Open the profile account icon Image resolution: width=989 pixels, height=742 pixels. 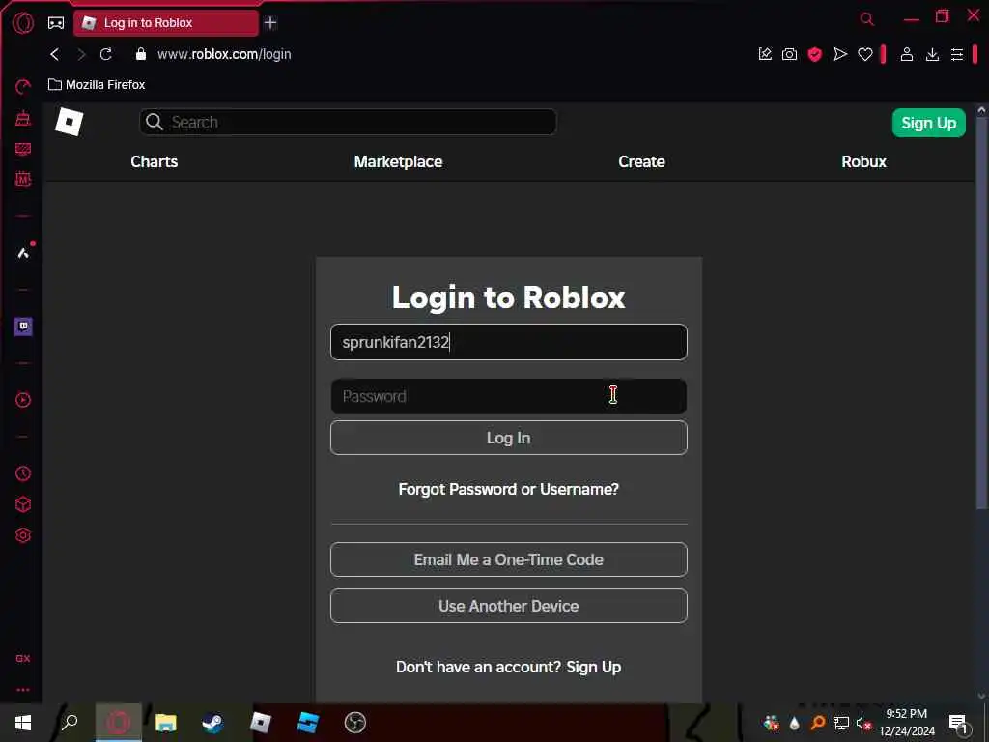(x=906, y=55)
